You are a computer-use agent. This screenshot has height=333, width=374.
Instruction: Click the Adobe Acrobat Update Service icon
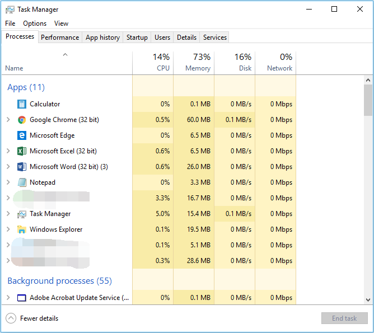22,298
